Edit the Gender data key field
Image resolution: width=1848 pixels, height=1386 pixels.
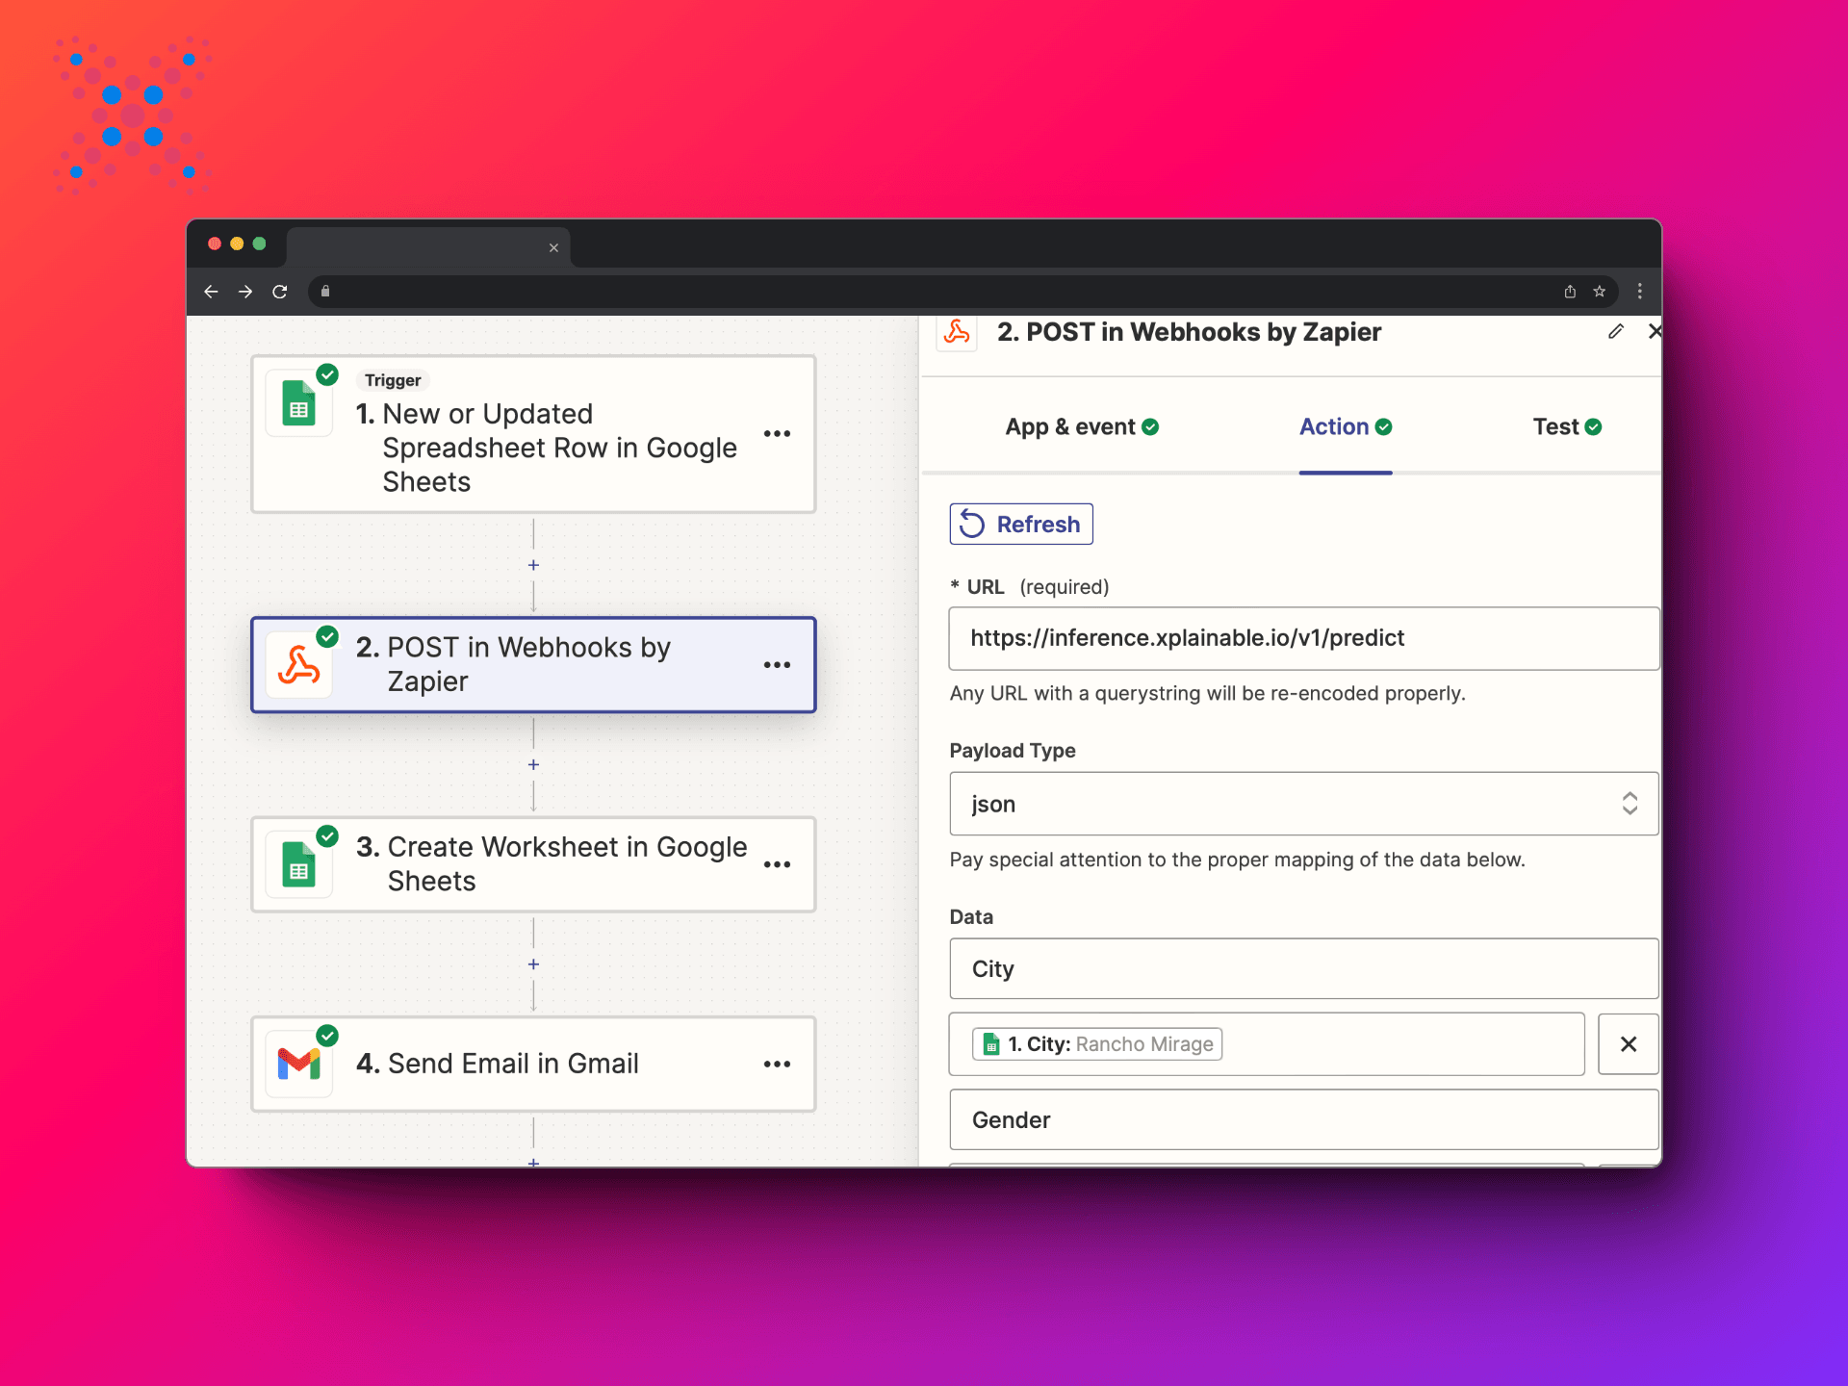1304,1119
